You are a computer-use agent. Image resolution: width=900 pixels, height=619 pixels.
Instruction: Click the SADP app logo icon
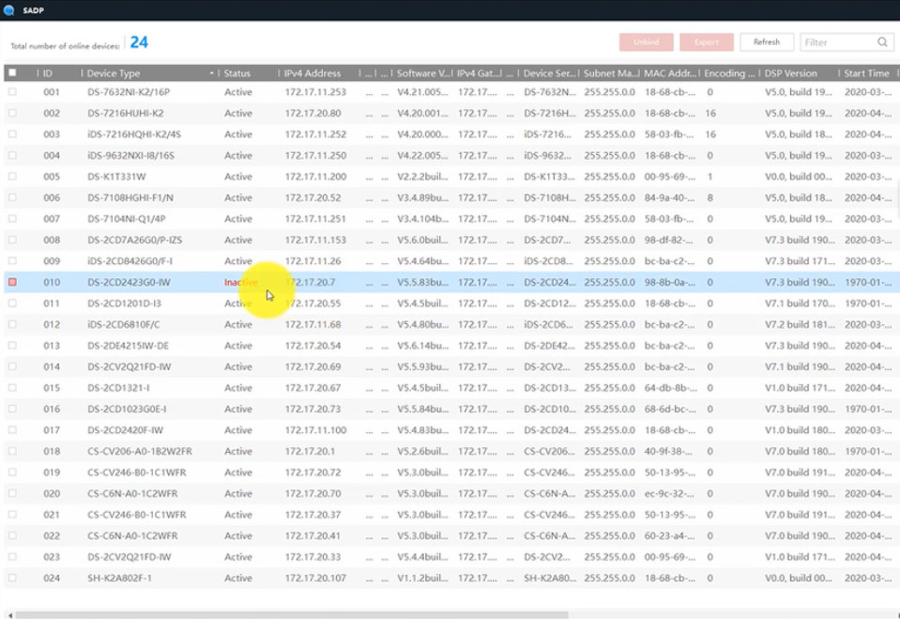pyautogui.click(x=8, y=9)
